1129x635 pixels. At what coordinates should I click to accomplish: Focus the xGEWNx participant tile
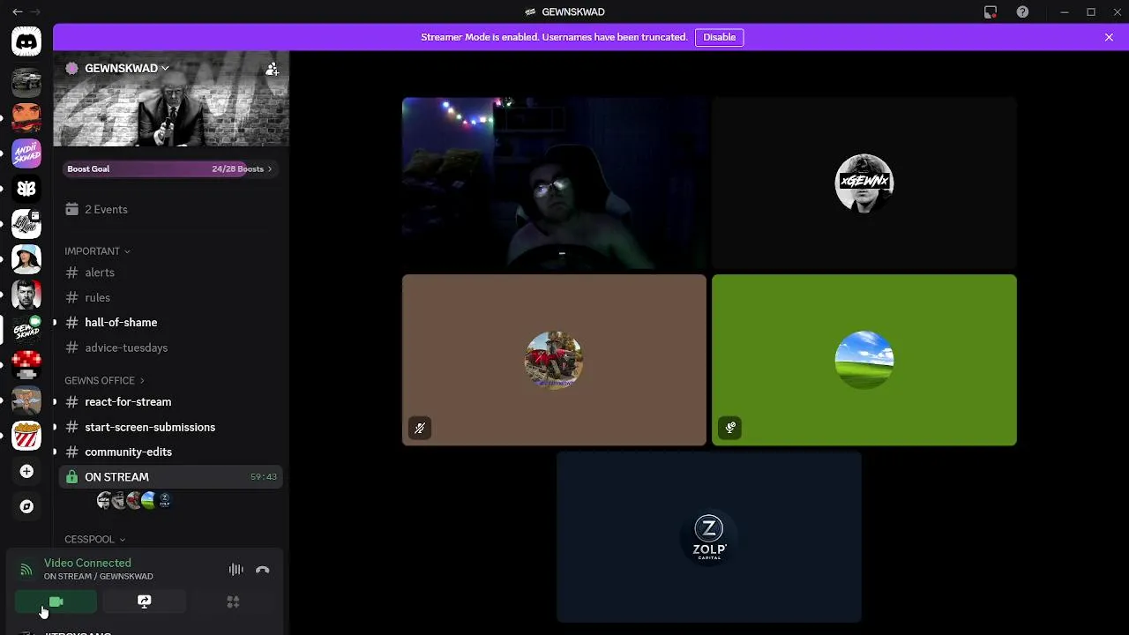point(864,183)
